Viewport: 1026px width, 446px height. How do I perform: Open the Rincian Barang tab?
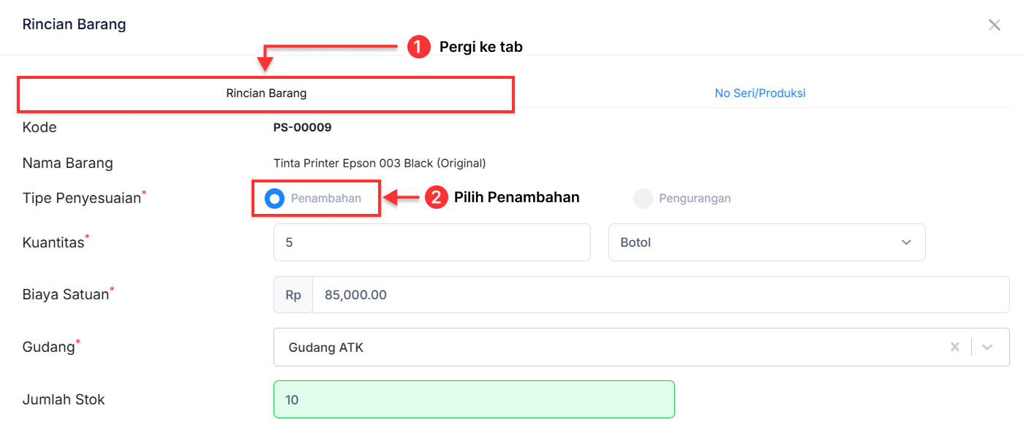[265, 93]
